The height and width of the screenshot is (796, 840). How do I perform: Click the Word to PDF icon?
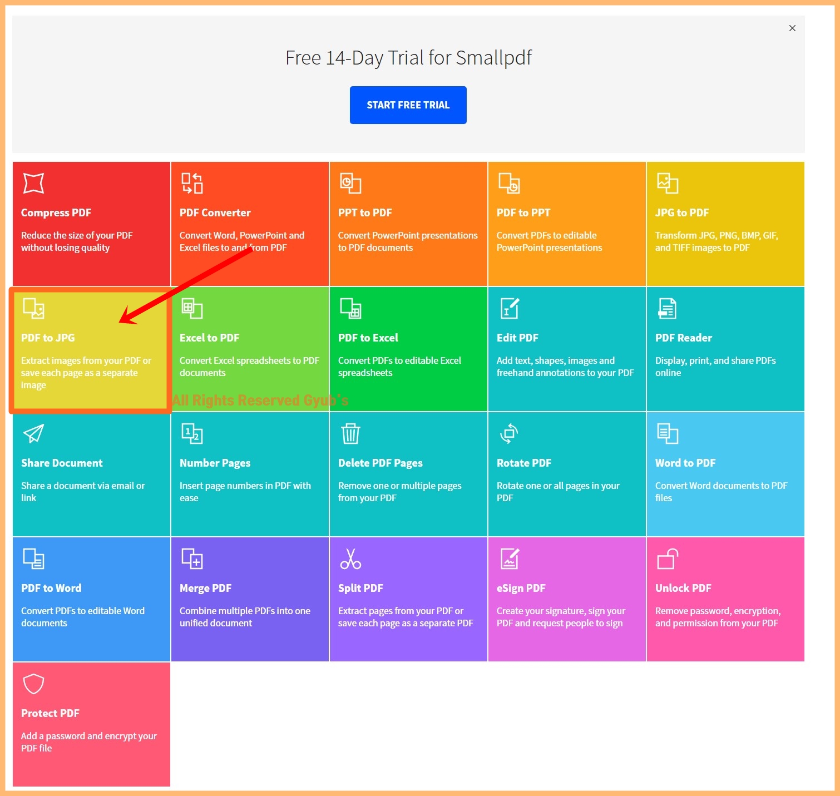point(668,433)
